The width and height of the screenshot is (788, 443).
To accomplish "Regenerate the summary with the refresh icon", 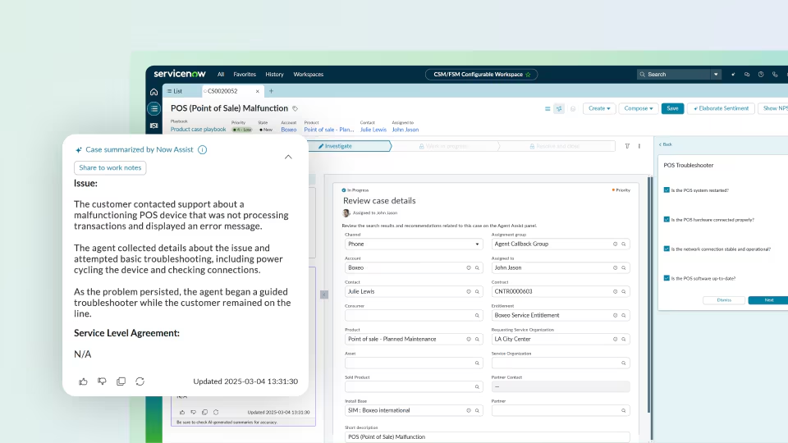I will click(x=140, y=381).
